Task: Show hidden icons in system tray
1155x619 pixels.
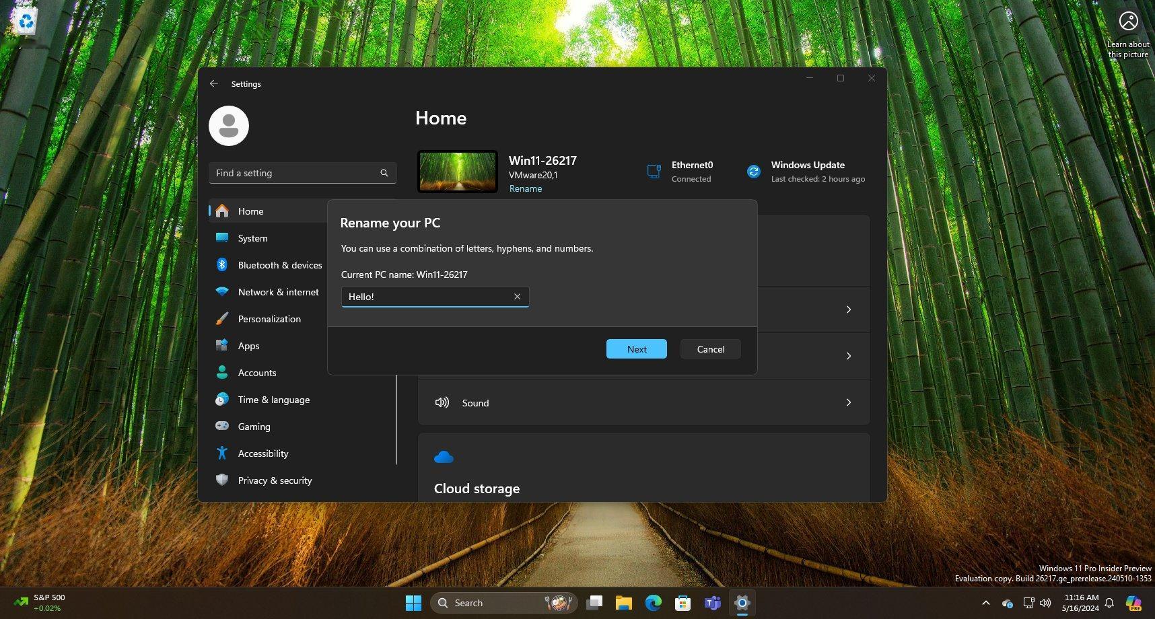Action: tap(985, 603)
